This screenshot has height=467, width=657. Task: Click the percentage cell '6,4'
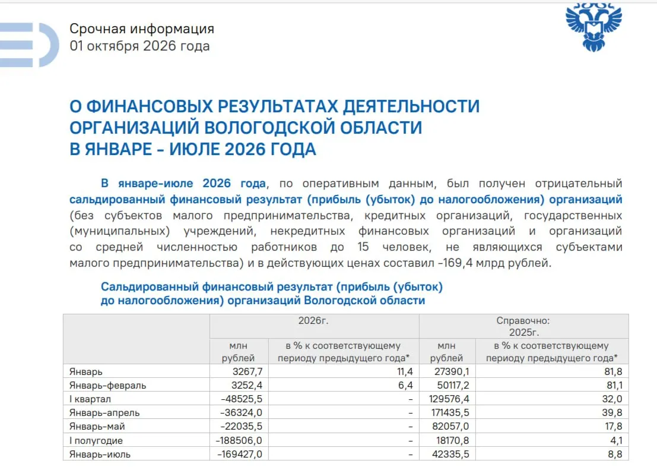coord(406,385)
